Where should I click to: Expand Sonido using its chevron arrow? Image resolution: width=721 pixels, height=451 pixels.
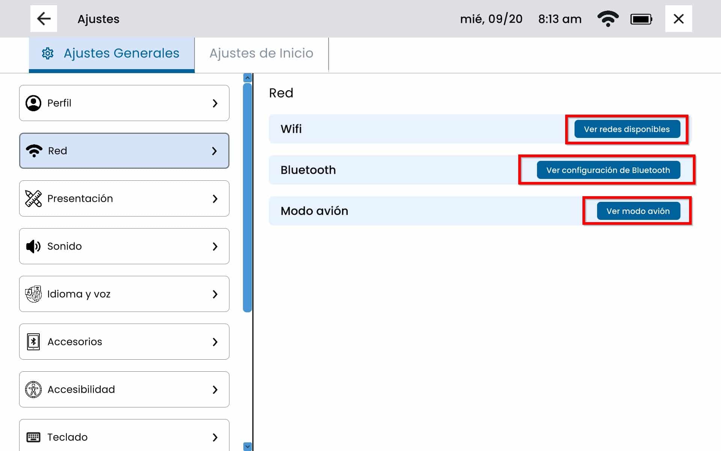215,246
